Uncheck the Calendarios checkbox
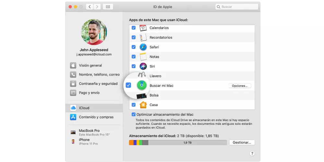Screen dimensions: 324x162 (133, 28)
